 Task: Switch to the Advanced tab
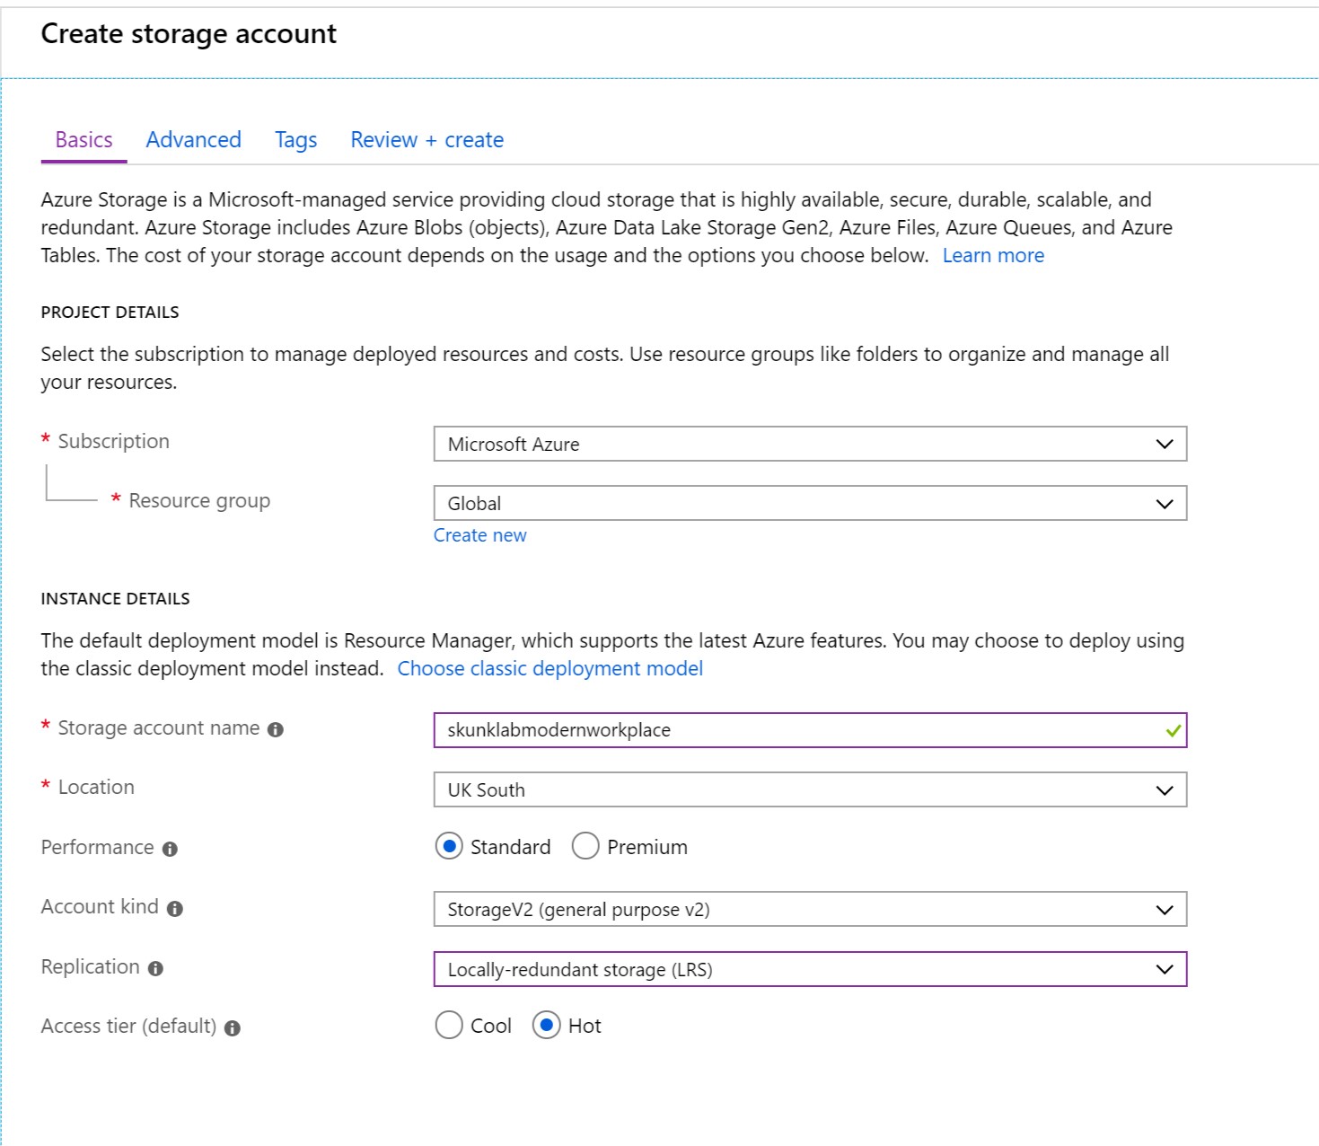click(x=193, y=140)
